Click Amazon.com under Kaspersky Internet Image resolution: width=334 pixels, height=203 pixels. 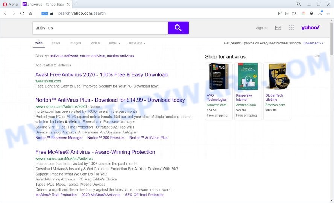click(x=246, y=105)
